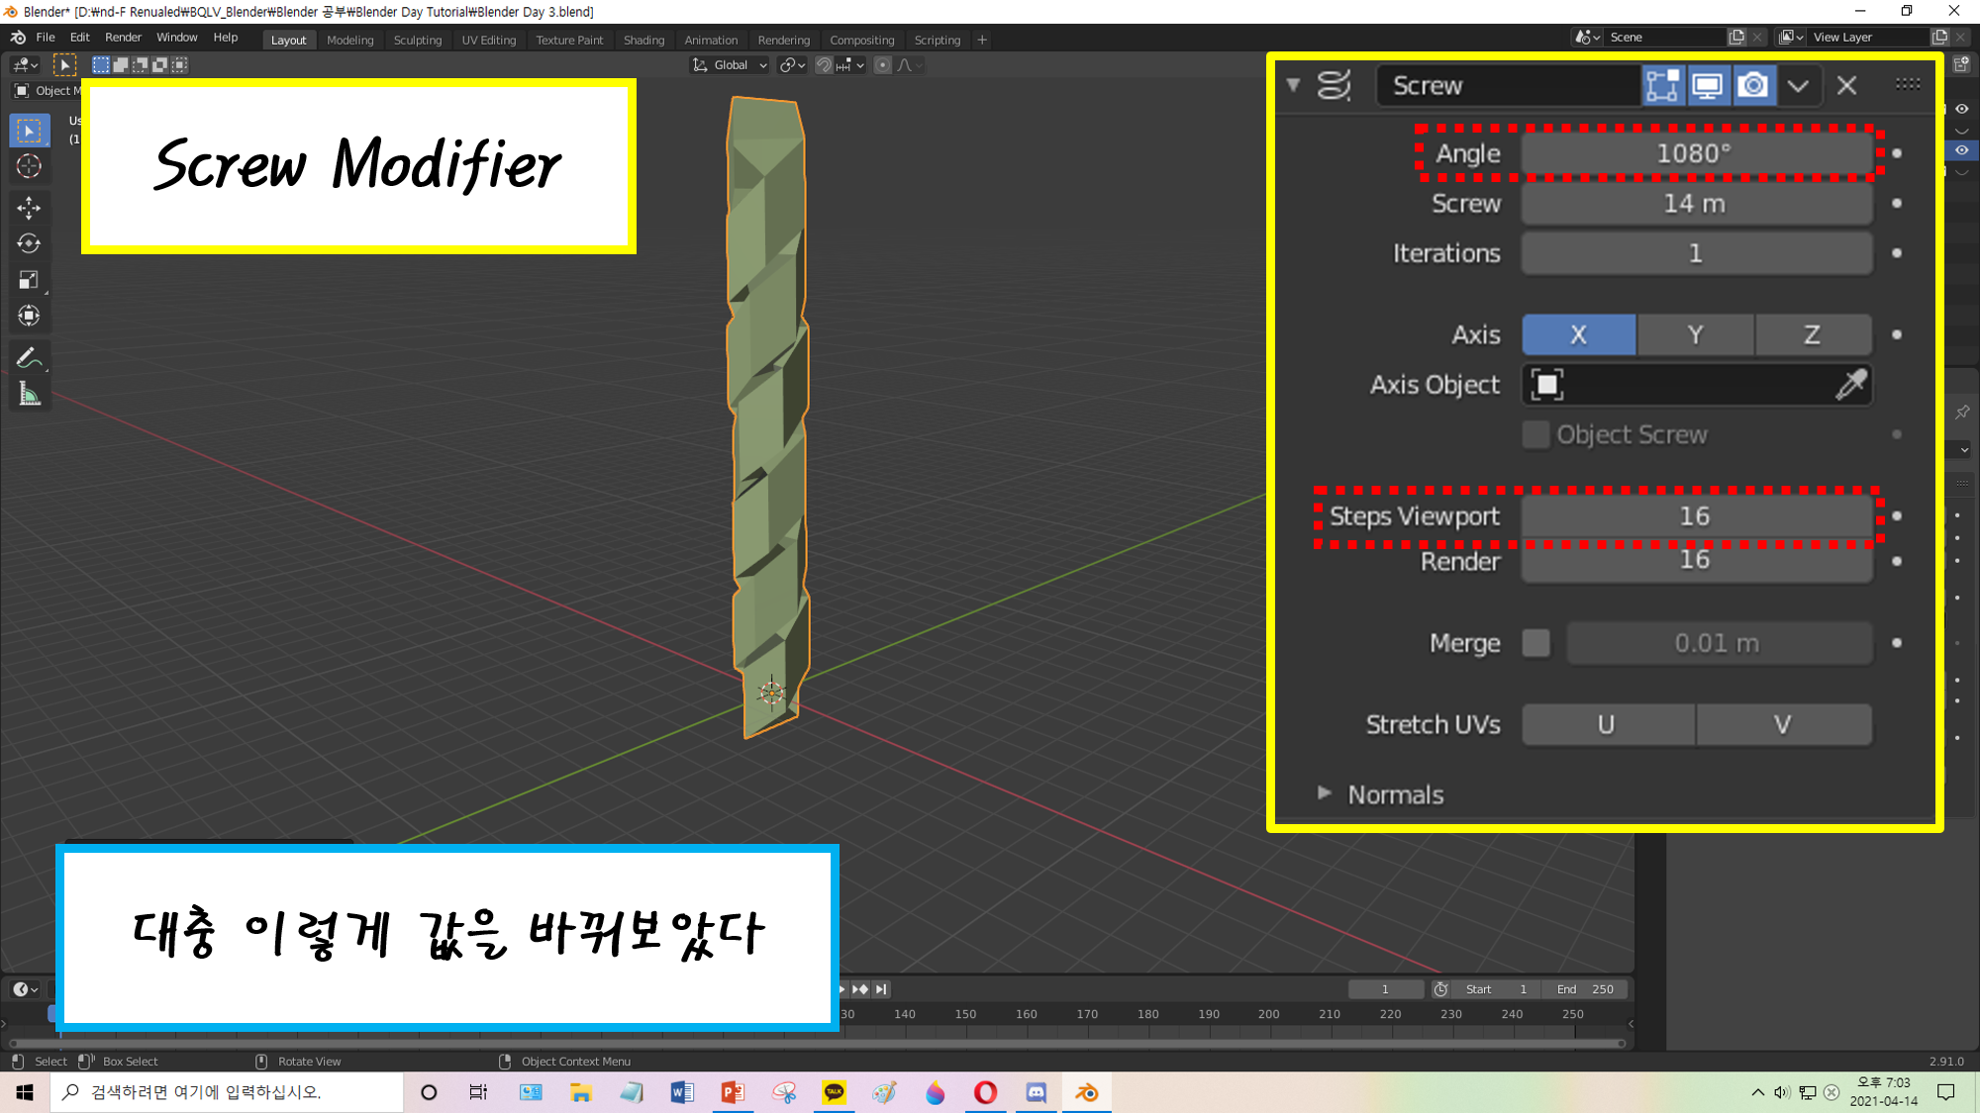Open the File menu

pyautogui.click(x=46, y=38)
